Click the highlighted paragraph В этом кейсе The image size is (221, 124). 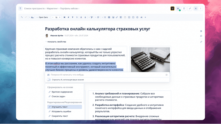[x=84, y=67]
